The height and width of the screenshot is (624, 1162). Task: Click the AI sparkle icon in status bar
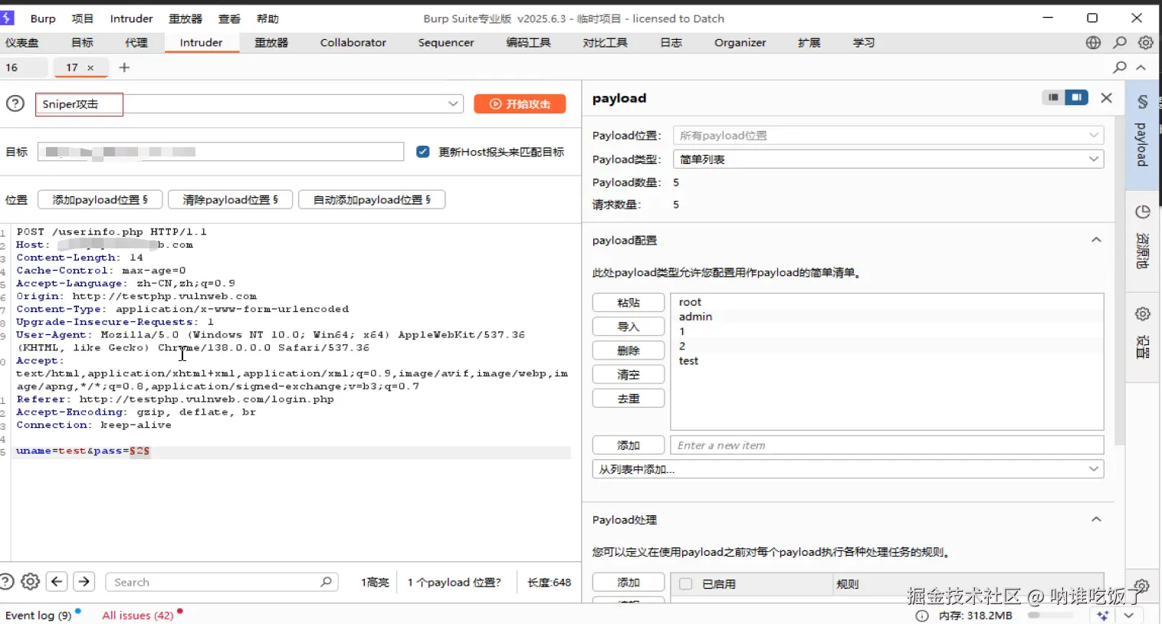(x=1104, y=616)
